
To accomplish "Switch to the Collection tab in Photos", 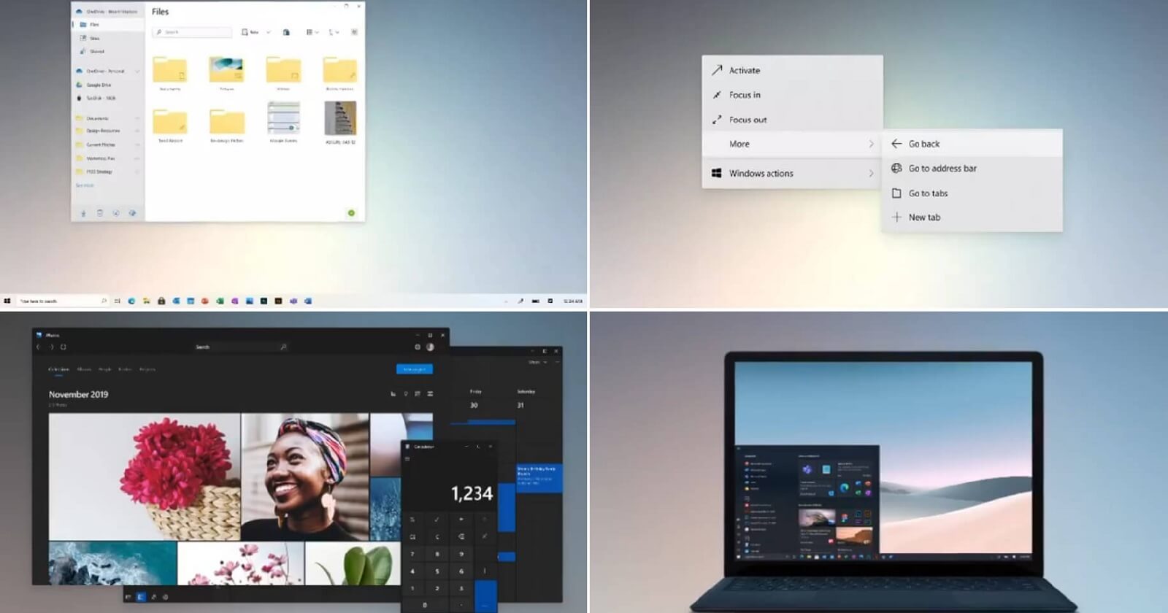I will 58,370.
